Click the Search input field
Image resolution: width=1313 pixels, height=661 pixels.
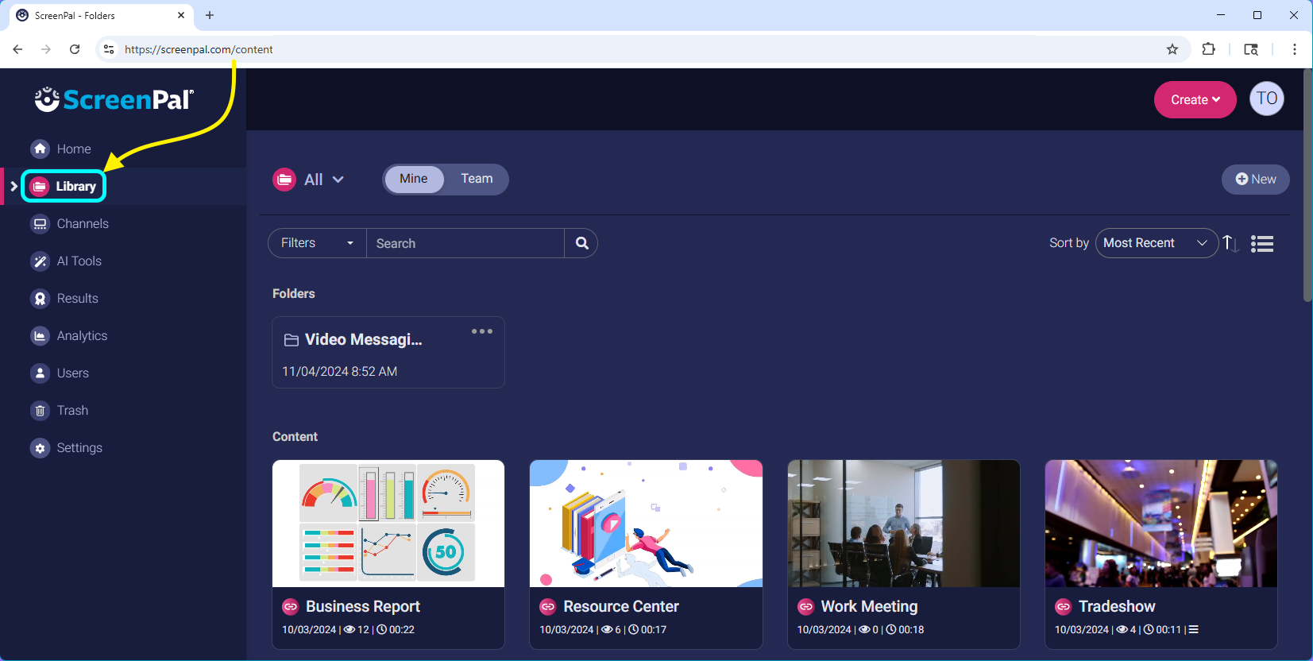[465, 243]
